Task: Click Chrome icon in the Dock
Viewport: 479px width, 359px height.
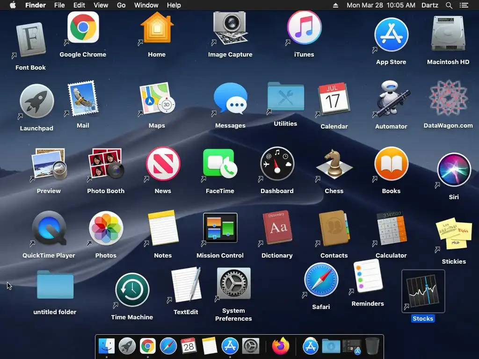Action: pyautogui.click(x=148, y=346)
